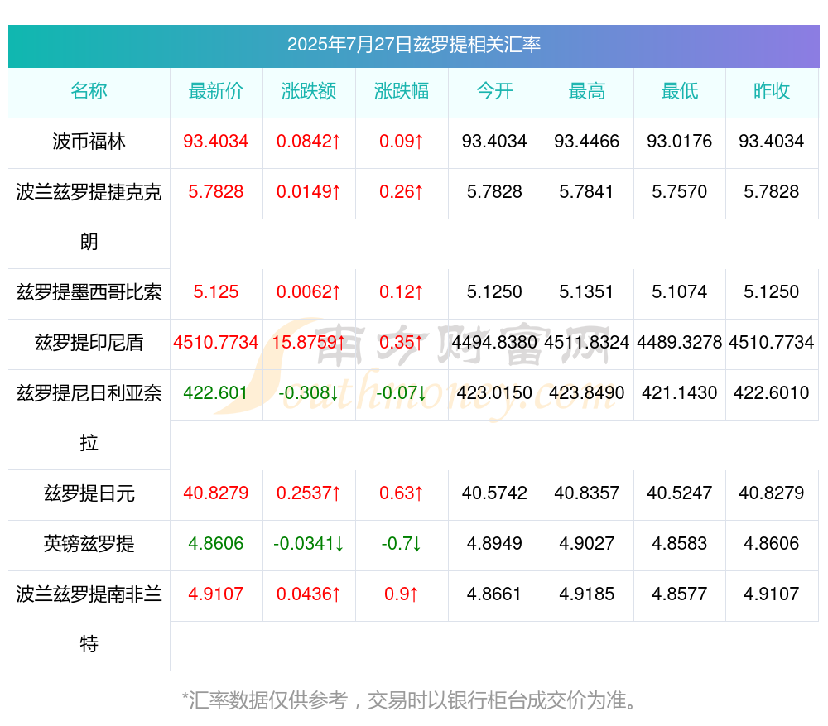This screenshot has width=828, height=726.
Task: Click change percent 0.9↑
Action: coord(402,594)
